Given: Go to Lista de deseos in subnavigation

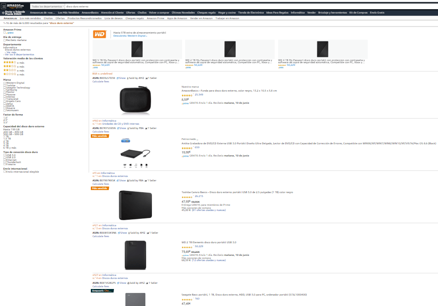Looking at the screenshot, I should 114,18.
